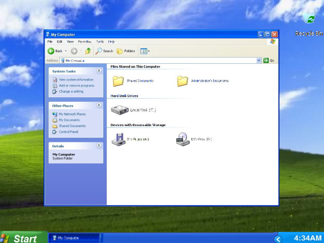Click the Go button
This screenshot has height=243, width=324.
(269, 60)
